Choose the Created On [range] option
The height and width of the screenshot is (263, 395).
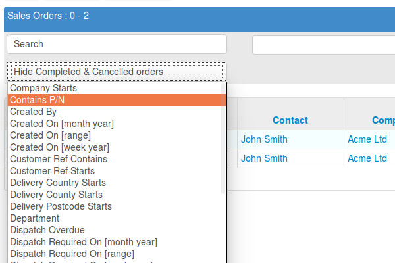click(x=52, y=135)
